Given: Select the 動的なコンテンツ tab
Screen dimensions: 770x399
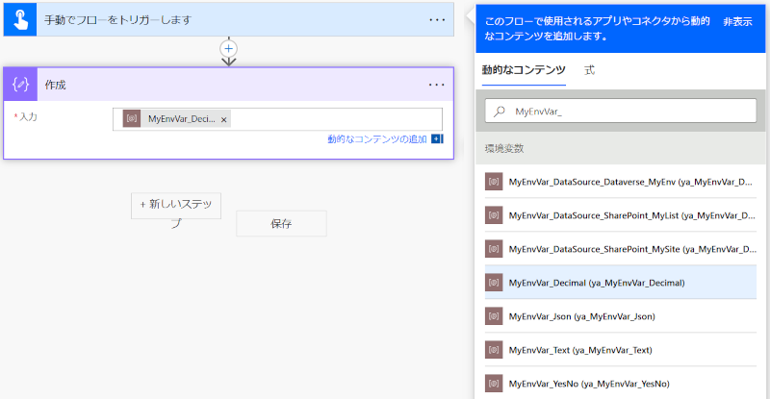Looking at the screenshot, I should [x=524, y=70].
